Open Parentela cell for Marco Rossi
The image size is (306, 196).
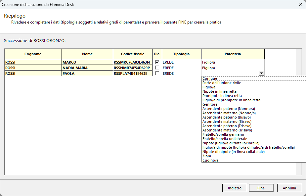coord(233,62)
